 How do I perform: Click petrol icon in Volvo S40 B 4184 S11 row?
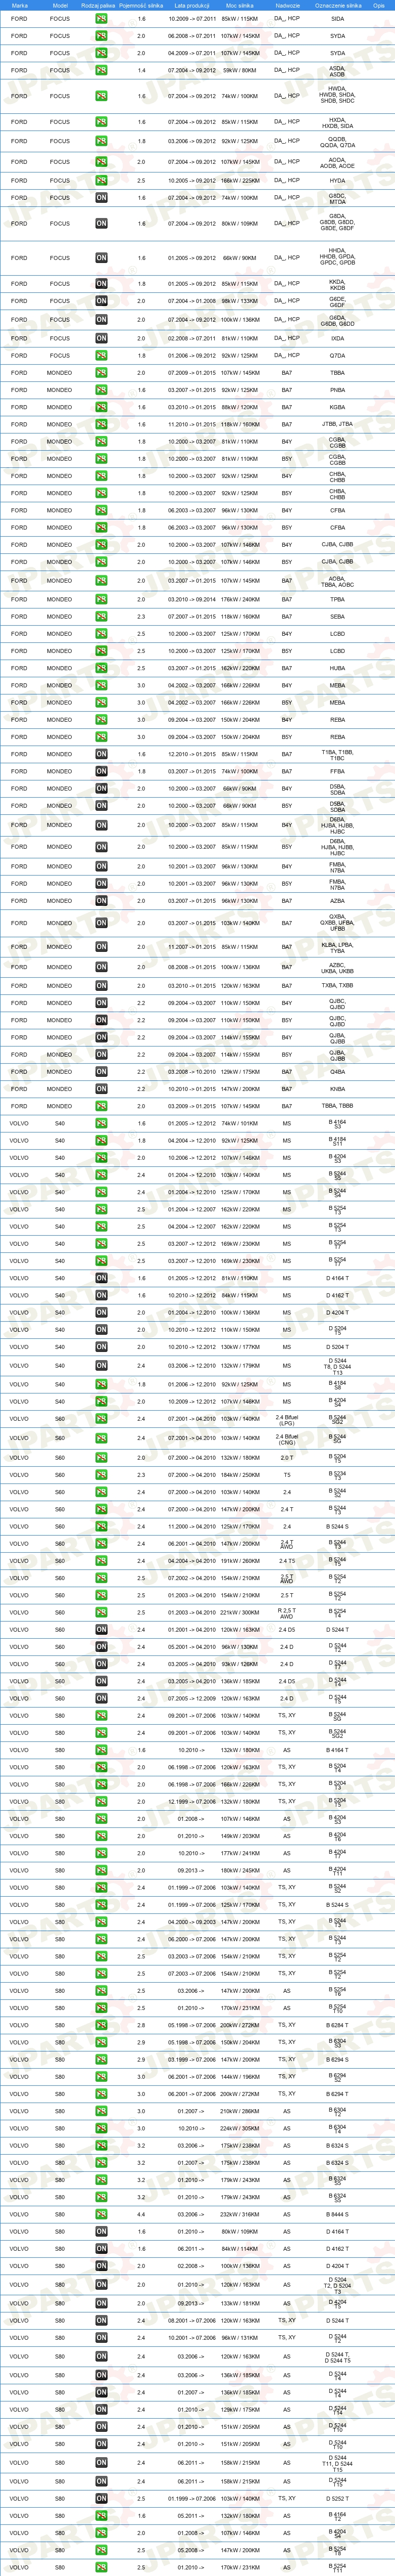point(101,1140)
